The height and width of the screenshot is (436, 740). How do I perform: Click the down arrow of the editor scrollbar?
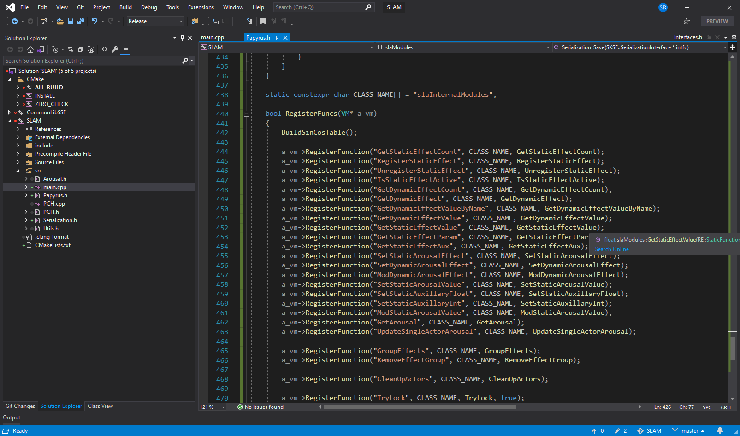[732, 399]
